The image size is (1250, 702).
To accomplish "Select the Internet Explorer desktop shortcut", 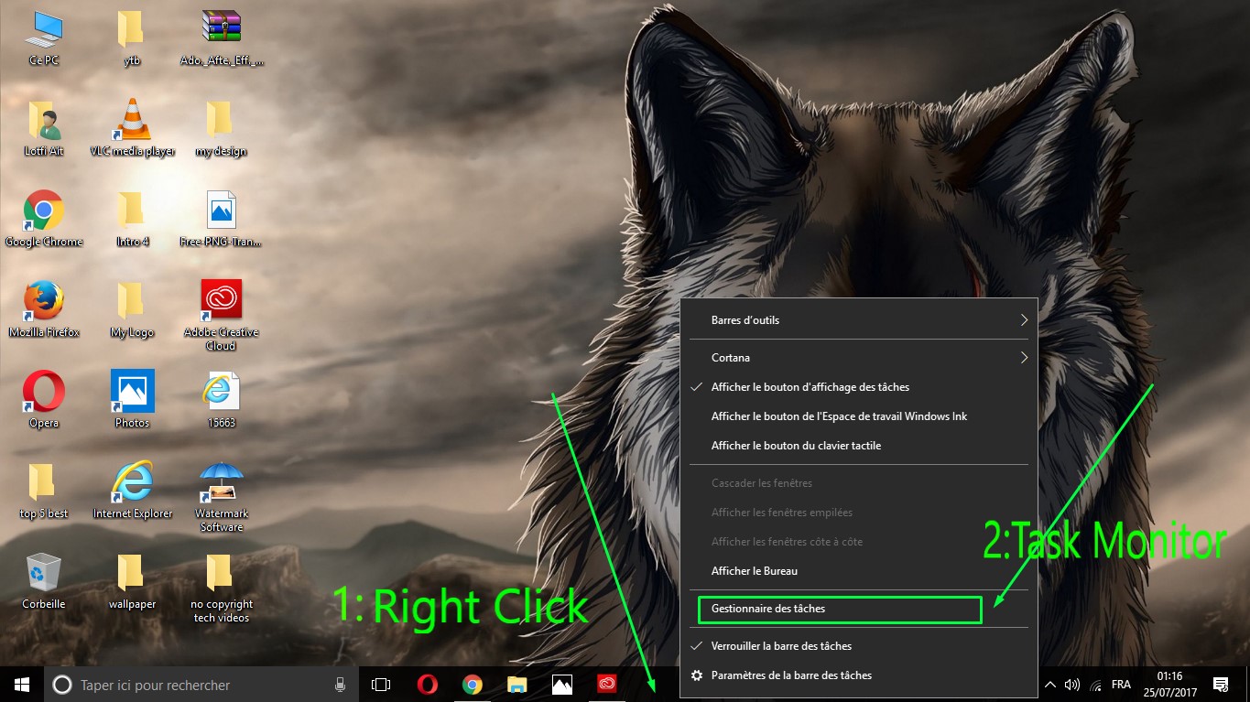I will (x=132, y=490).
